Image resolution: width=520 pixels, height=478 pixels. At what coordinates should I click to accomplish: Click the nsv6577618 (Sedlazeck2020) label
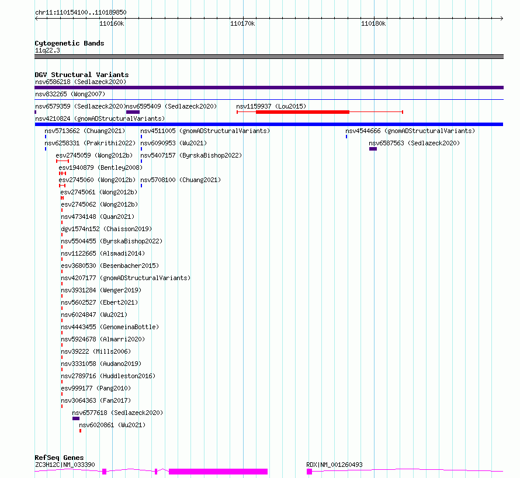117,413
